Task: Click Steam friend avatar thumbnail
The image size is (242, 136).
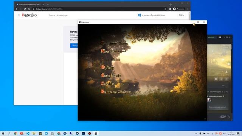Action: 209,100
